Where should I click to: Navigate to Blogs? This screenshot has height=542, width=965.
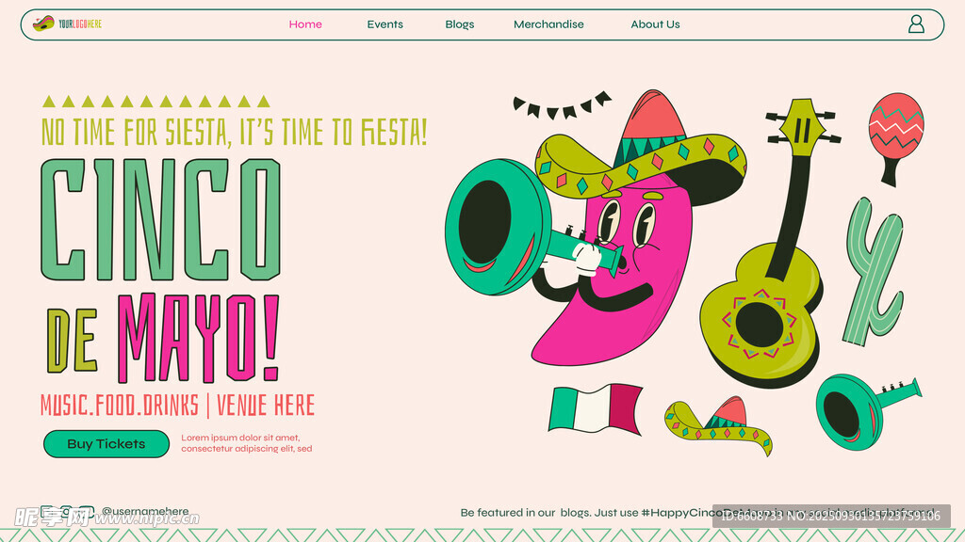(460, 24)
